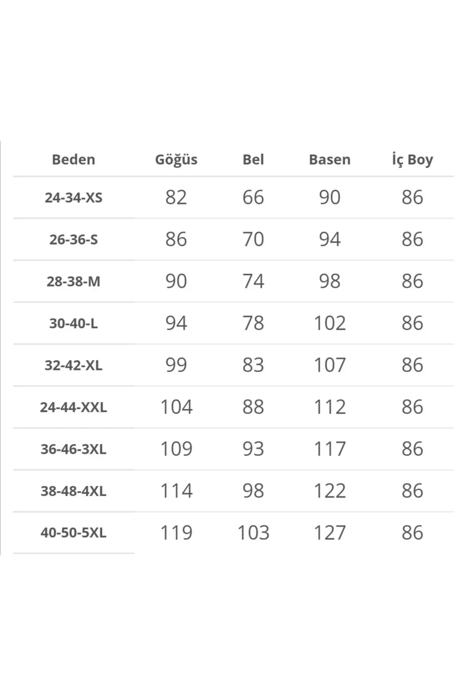Viewport: 464px width, 696px height.
Task: Click the Göğüs column header
Action: (x=176, y=160)
